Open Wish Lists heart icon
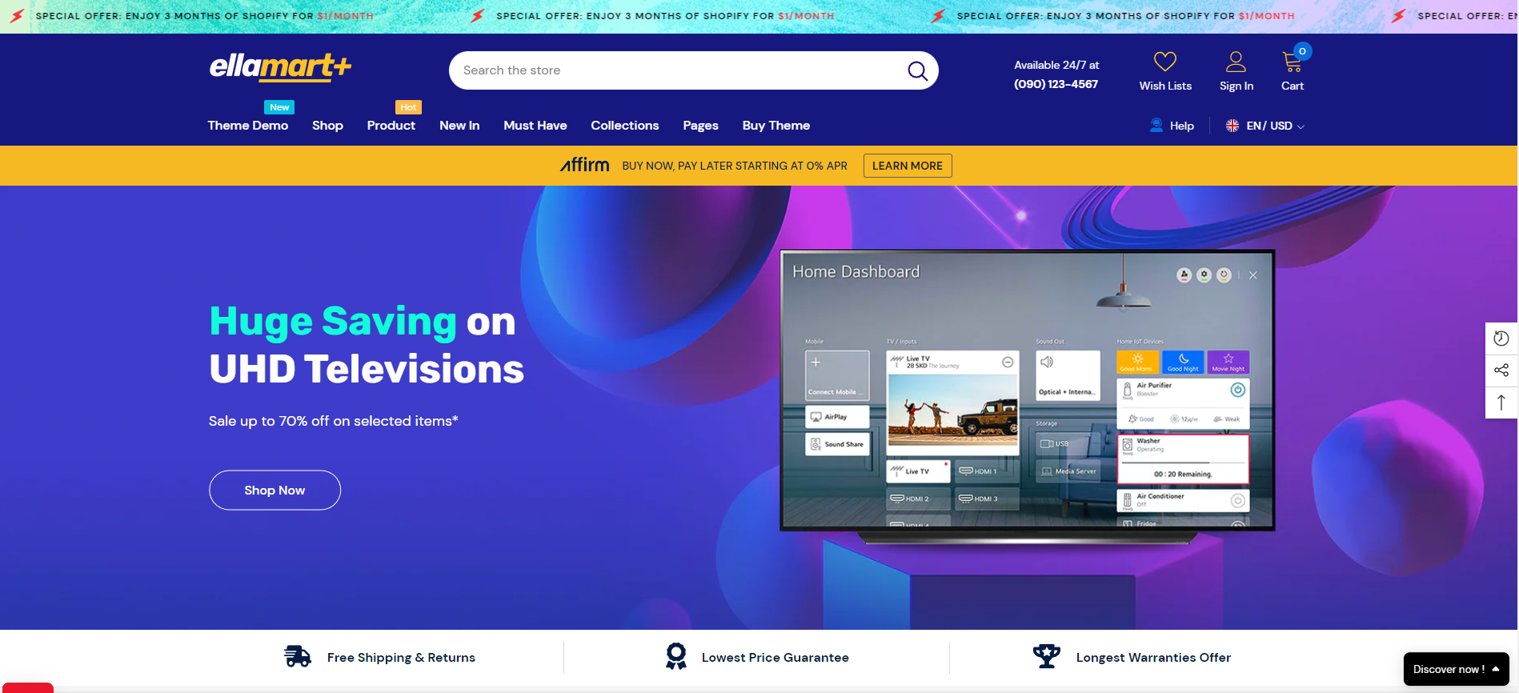The height and width of the screenshot is (693, 1519). coord(1164,62)
